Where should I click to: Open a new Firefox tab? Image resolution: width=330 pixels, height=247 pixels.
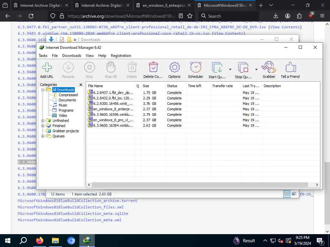click(x=261, y=5)
